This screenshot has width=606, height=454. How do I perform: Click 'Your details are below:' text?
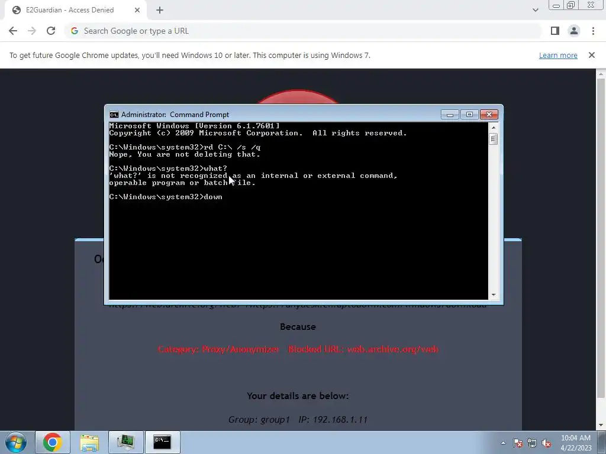(x=298, y=395)
